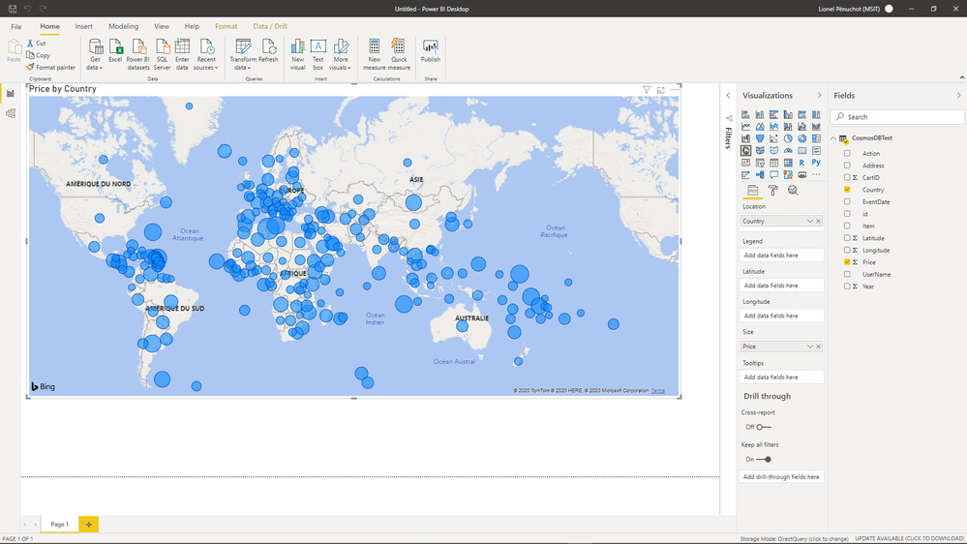
Task: Open the Data view in left sidebar
Action: pos(11,113)
